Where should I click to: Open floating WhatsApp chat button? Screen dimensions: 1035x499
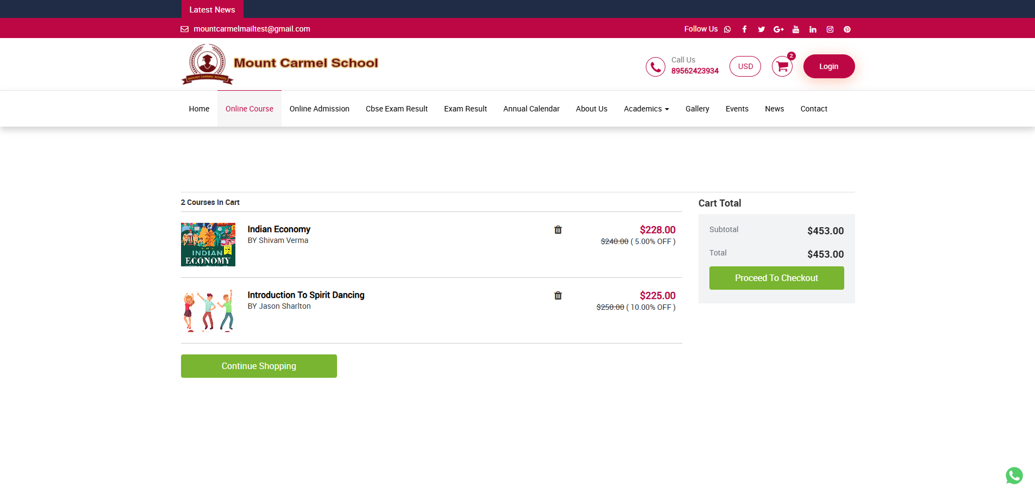pyautogui.click(x=1014, y=476)
